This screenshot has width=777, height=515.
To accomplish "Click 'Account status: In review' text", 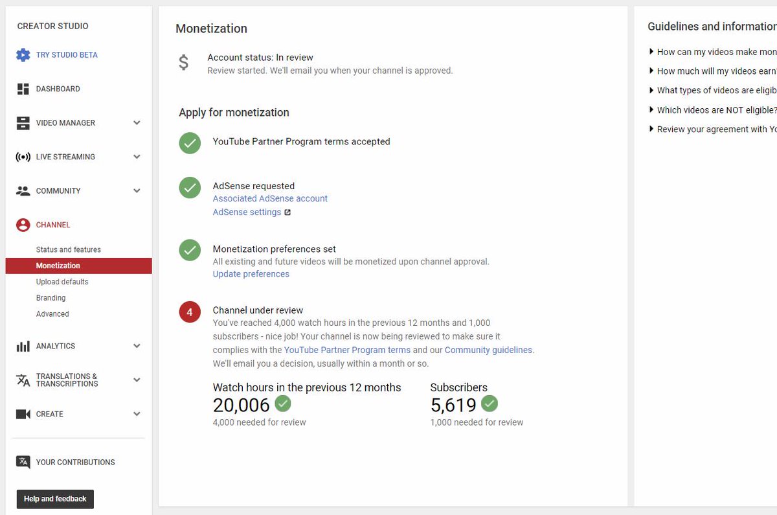I will [x=260, y=58].
